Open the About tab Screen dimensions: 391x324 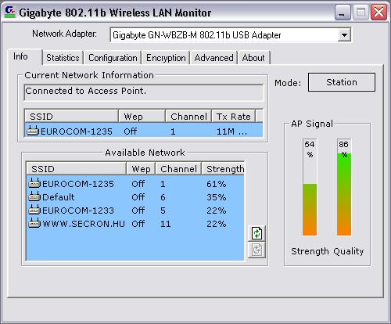pyautogui.click(x=253, y=58)
